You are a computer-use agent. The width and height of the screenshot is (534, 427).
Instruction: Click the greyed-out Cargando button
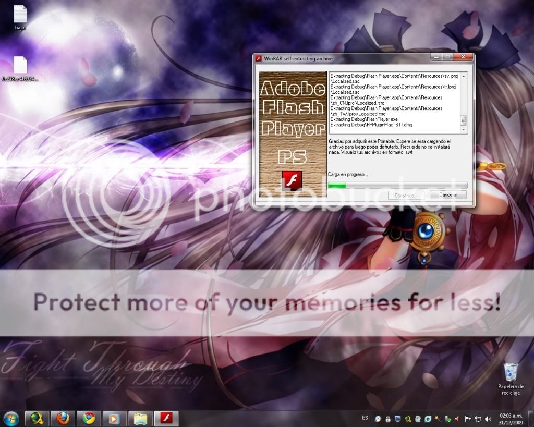[406, 196]
